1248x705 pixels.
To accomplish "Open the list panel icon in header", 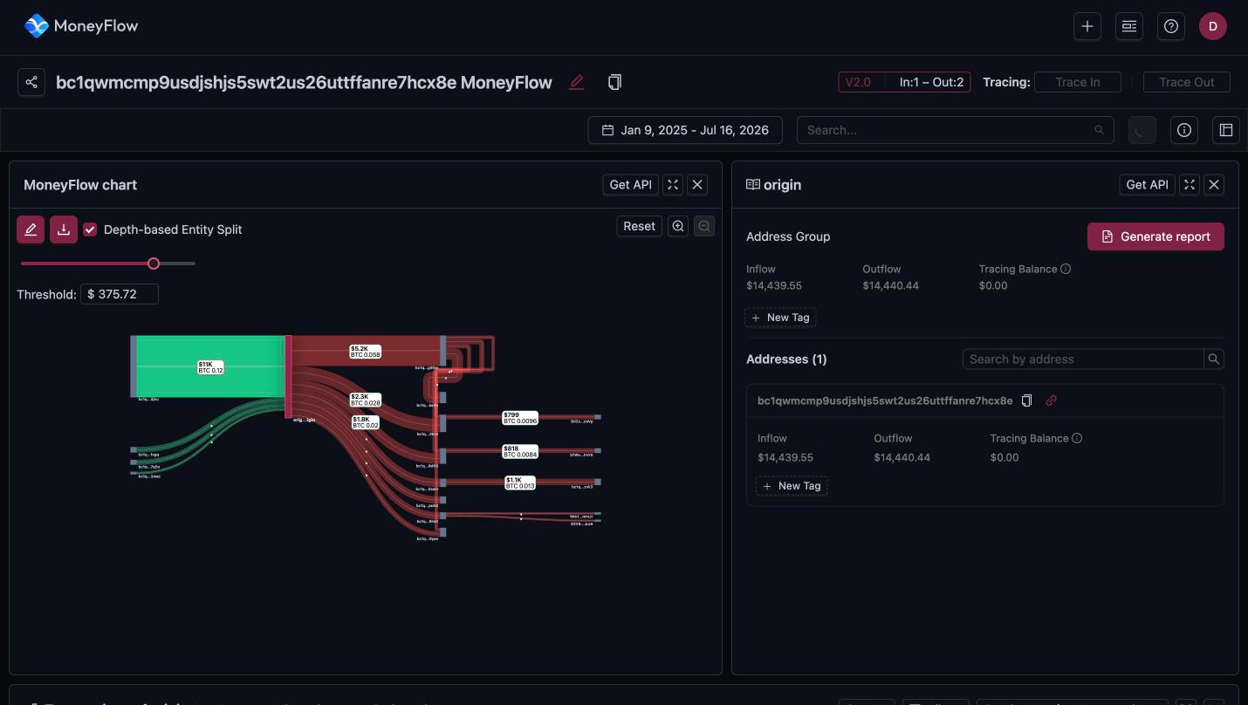I will tap(1129, 26).
